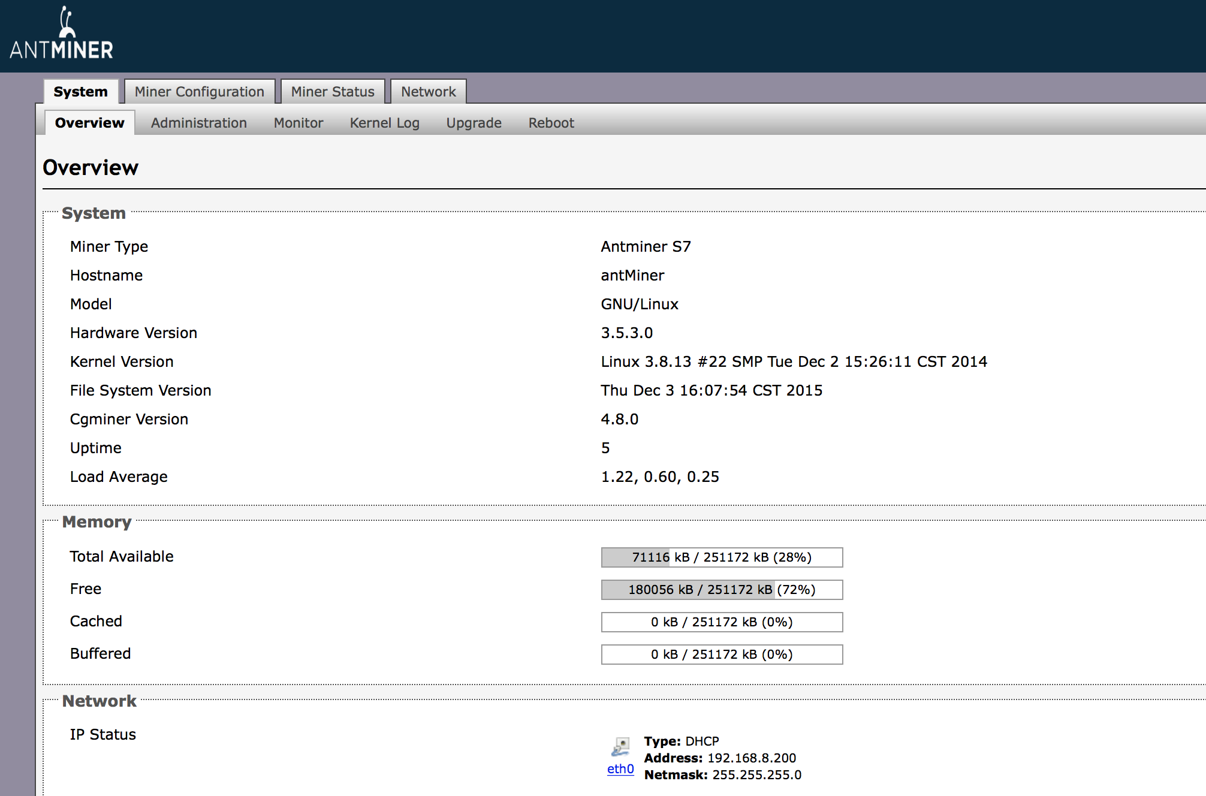
Task: View the Kernel Log page
Action: pos(385,123)
